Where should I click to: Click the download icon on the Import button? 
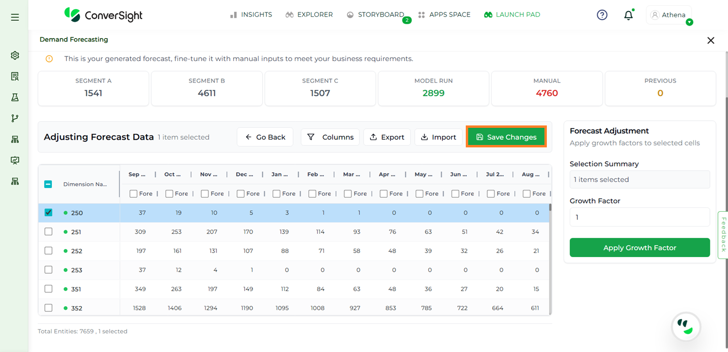(x=424, y=137)
